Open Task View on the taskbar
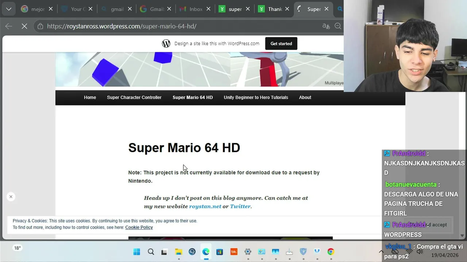Image resolution: width=467 pixels, height=262 pixels. (x=164, y=252)
